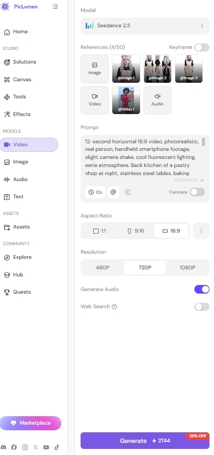Select 480P resolution

tap(103, 267)
